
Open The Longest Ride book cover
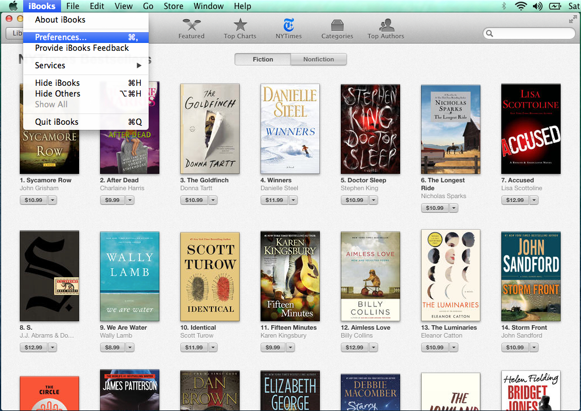click(450, 129)
